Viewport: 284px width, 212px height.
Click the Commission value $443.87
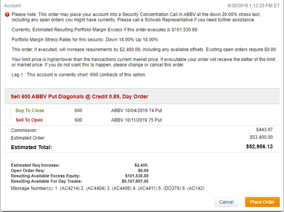point(264,130)
